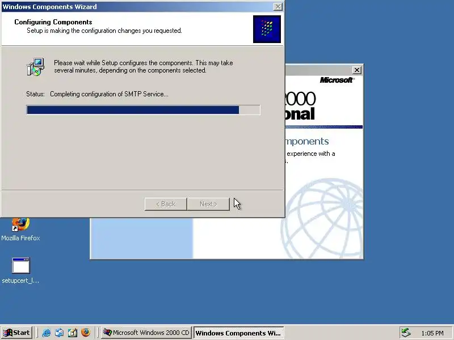Close the Windows 2000 CD window behind
This screenshot has width=454, height=340.
click(x=357, y=70)
